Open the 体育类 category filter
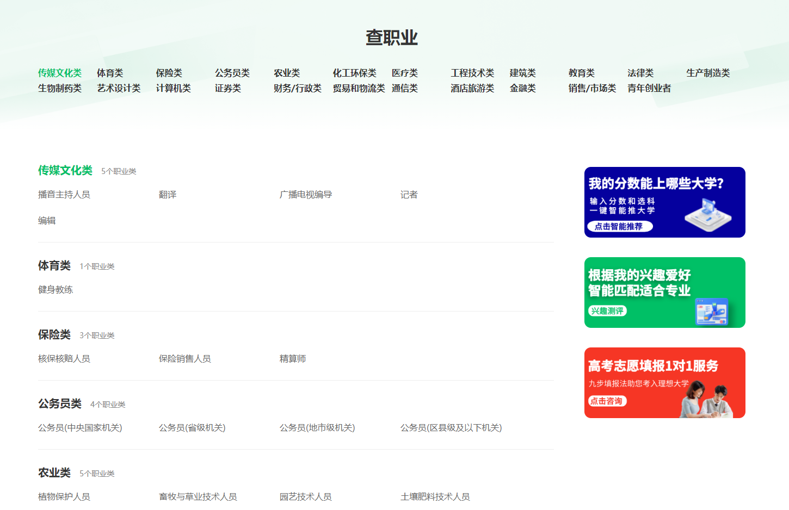Viewport: 789px width, 510px height. point(110,73)
